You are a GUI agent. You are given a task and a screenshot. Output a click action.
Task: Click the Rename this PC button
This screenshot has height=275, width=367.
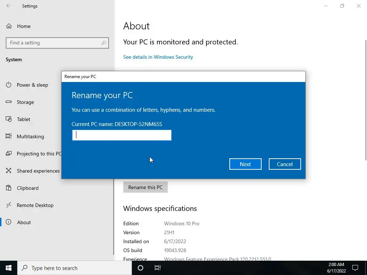point(146,187)
